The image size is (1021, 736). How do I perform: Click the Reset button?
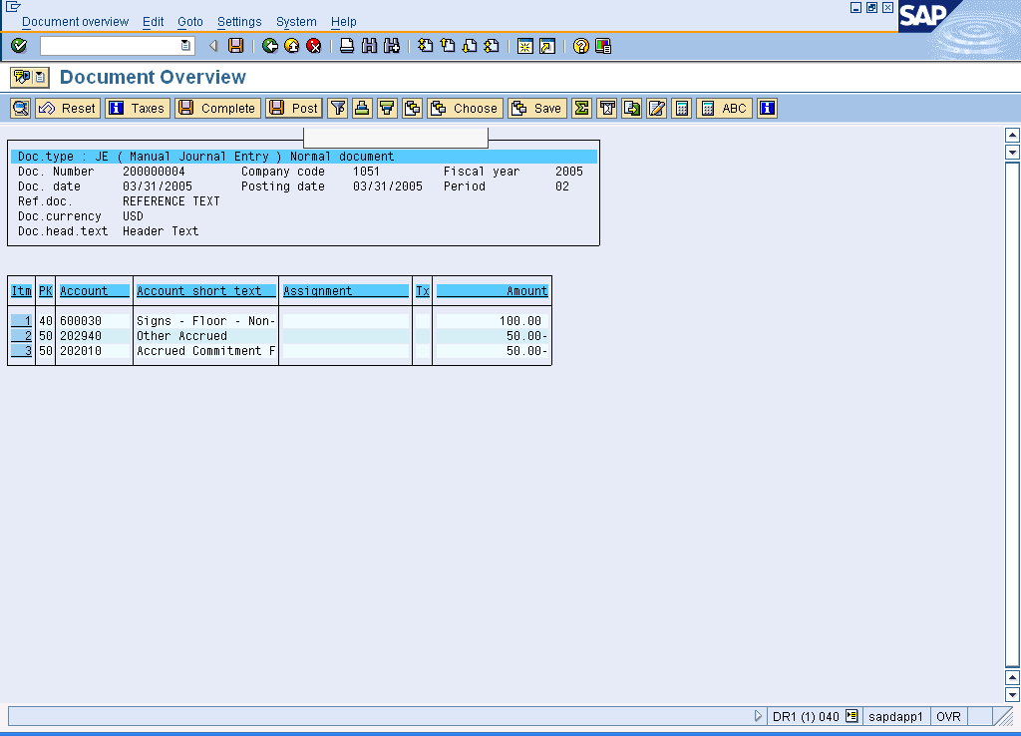(68, 108)
